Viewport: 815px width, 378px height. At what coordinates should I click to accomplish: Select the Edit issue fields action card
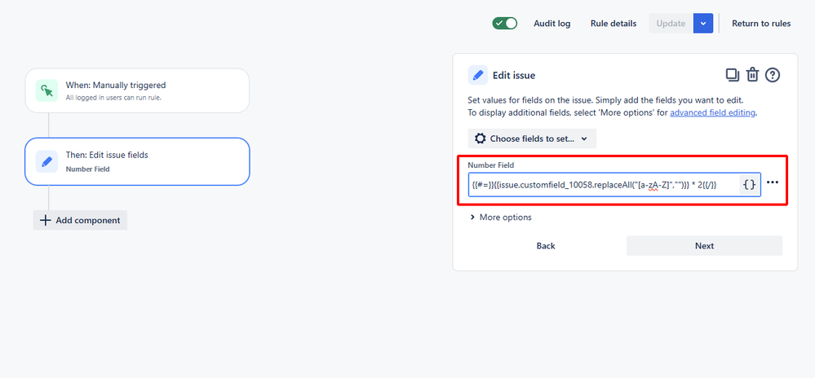(137, 161)
